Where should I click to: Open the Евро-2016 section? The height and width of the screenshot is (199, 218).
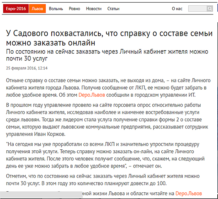tap(15, 9)
